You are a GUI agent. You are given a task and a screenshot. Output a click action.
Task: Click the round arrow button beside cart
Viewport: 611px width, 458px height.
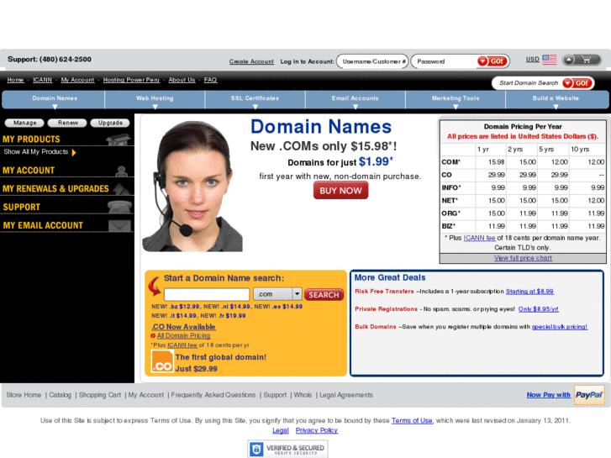569,60
